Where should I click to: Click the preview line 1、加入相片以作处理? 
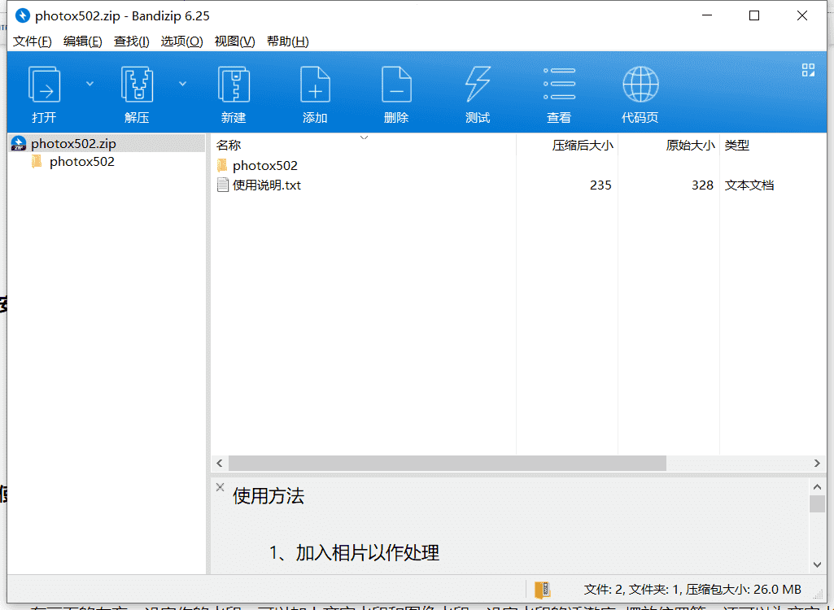tap(354, 553)
